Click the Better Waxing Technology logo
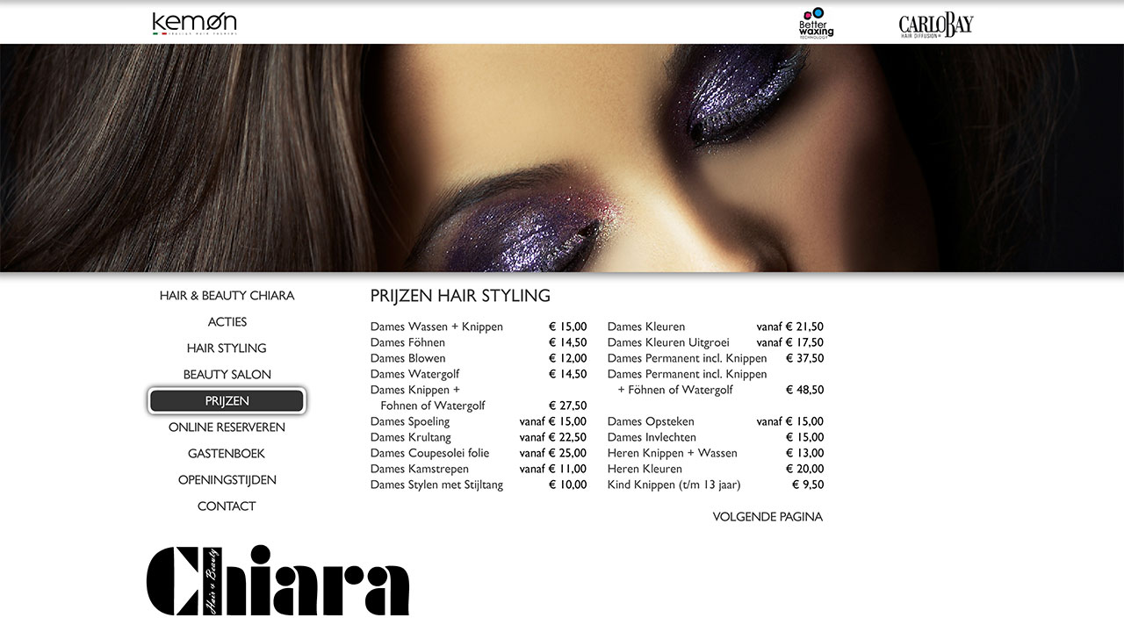The height and width of the screenshot is (632, 1124). pos(816,24)
